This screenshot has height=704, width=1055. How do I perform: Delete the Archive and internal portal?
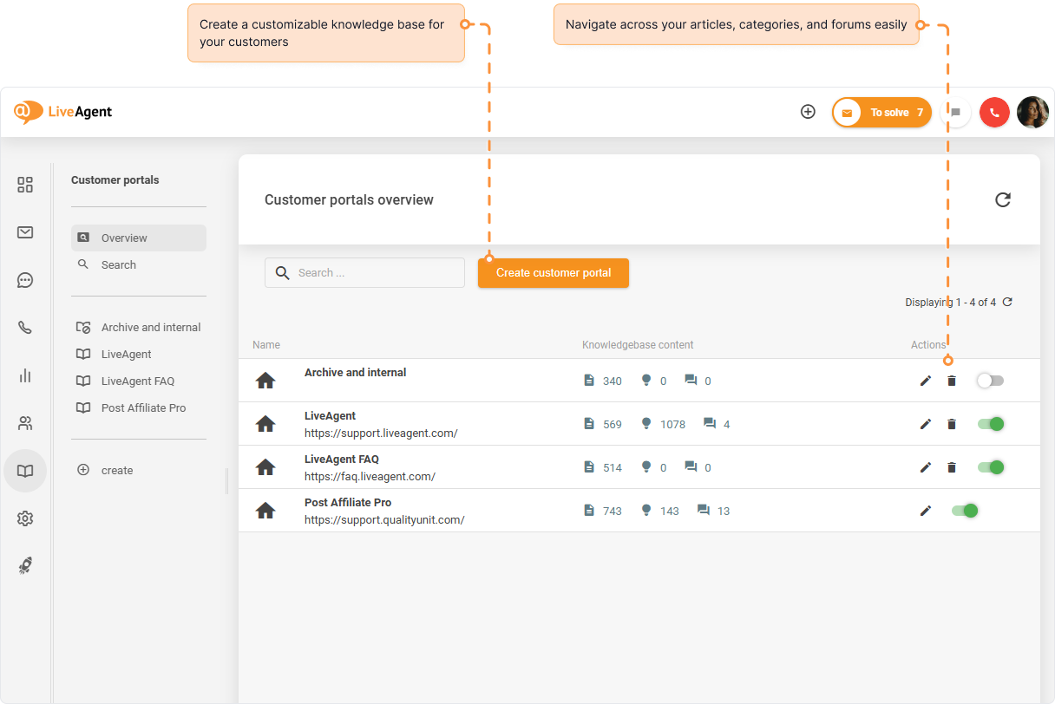pos(951,381)
